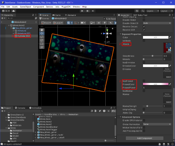The image size is (175, 146).
Task: Click the Hierarchy panel lock icon
Action: pos(33,15)
